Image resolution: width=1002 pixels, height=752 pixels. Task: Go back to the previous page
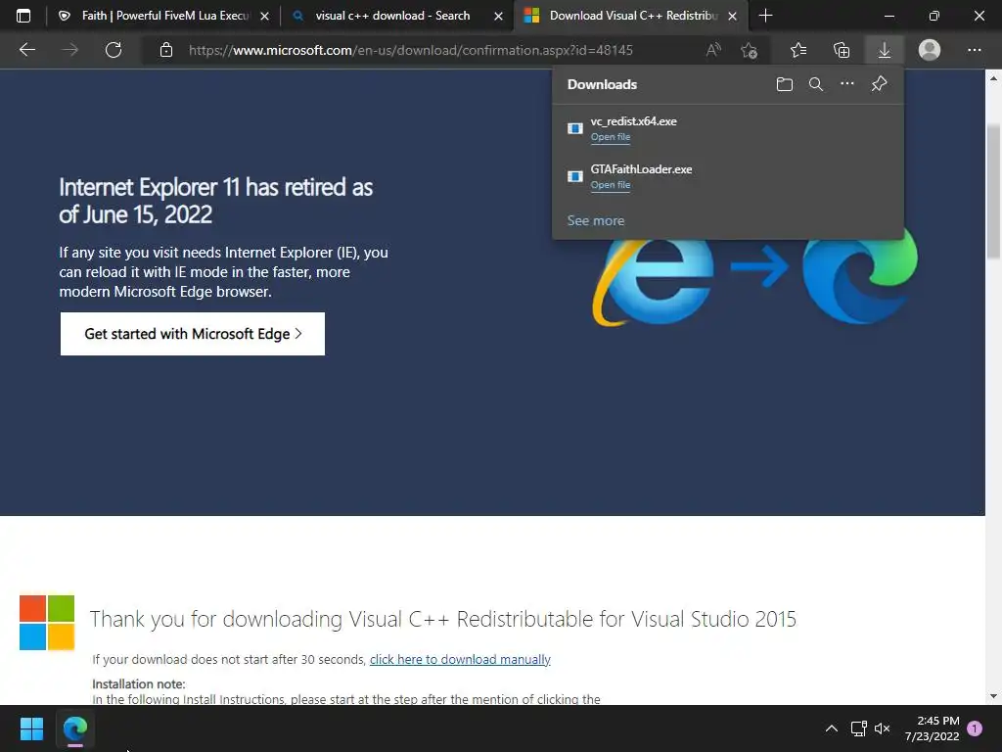[26, 50]
